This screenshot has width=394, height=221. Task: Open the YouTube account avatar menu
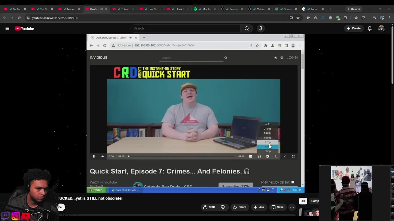click(x=381, y=29)
